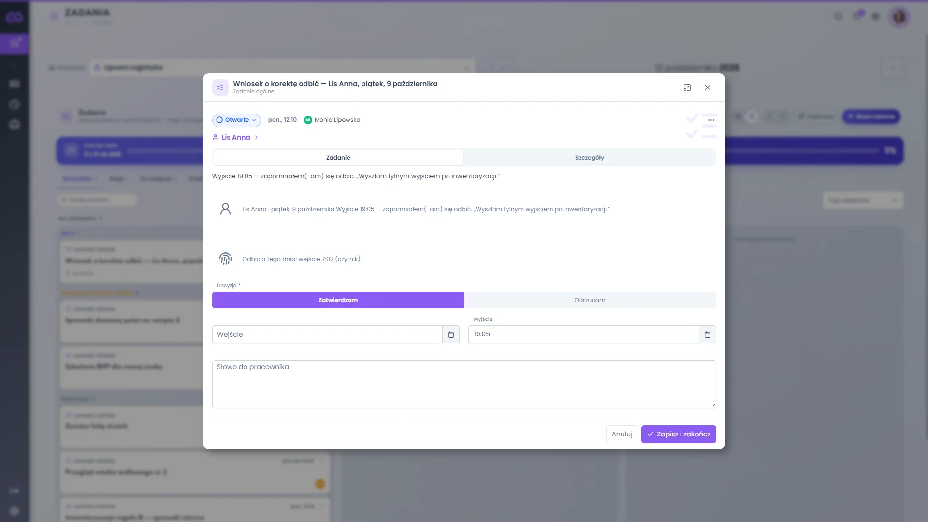Expand the chevron next to Lis Anna
The image size is (928, 522).
(256, 137)
